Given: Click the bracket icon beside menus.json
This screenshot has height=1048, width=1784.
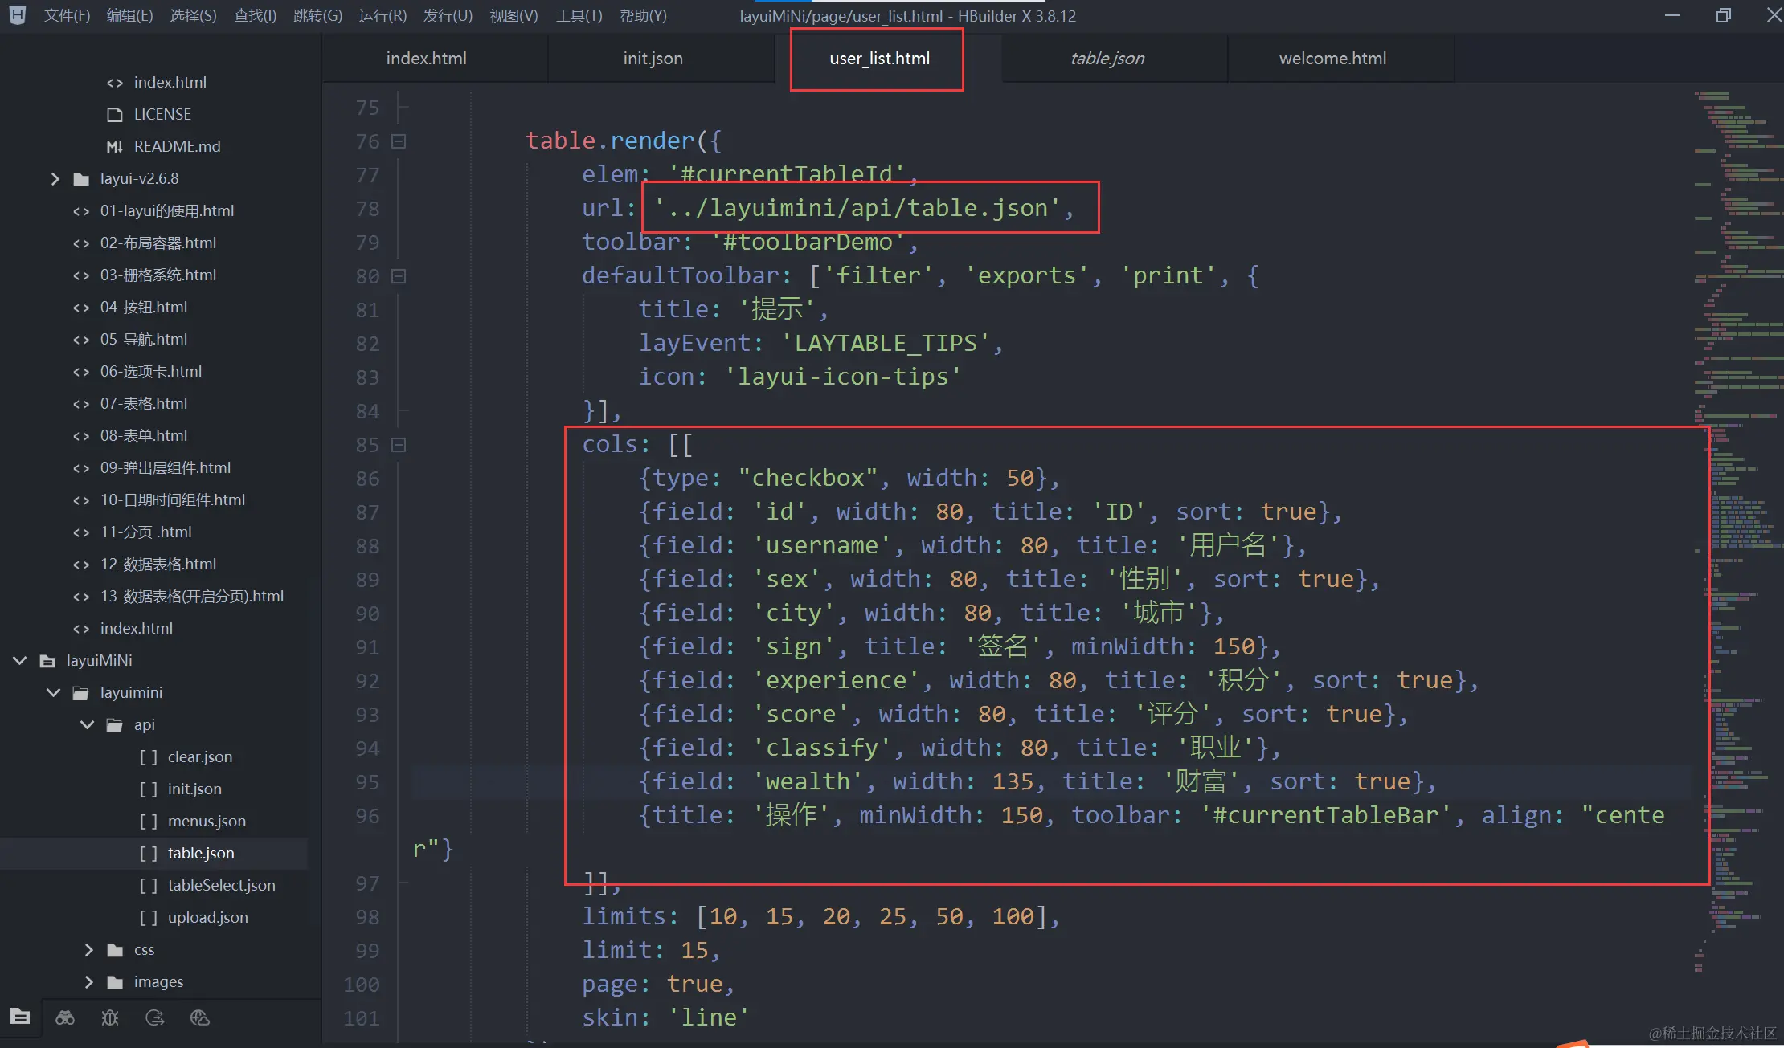Looking at the screenshot, I should [x=149, y=821].
